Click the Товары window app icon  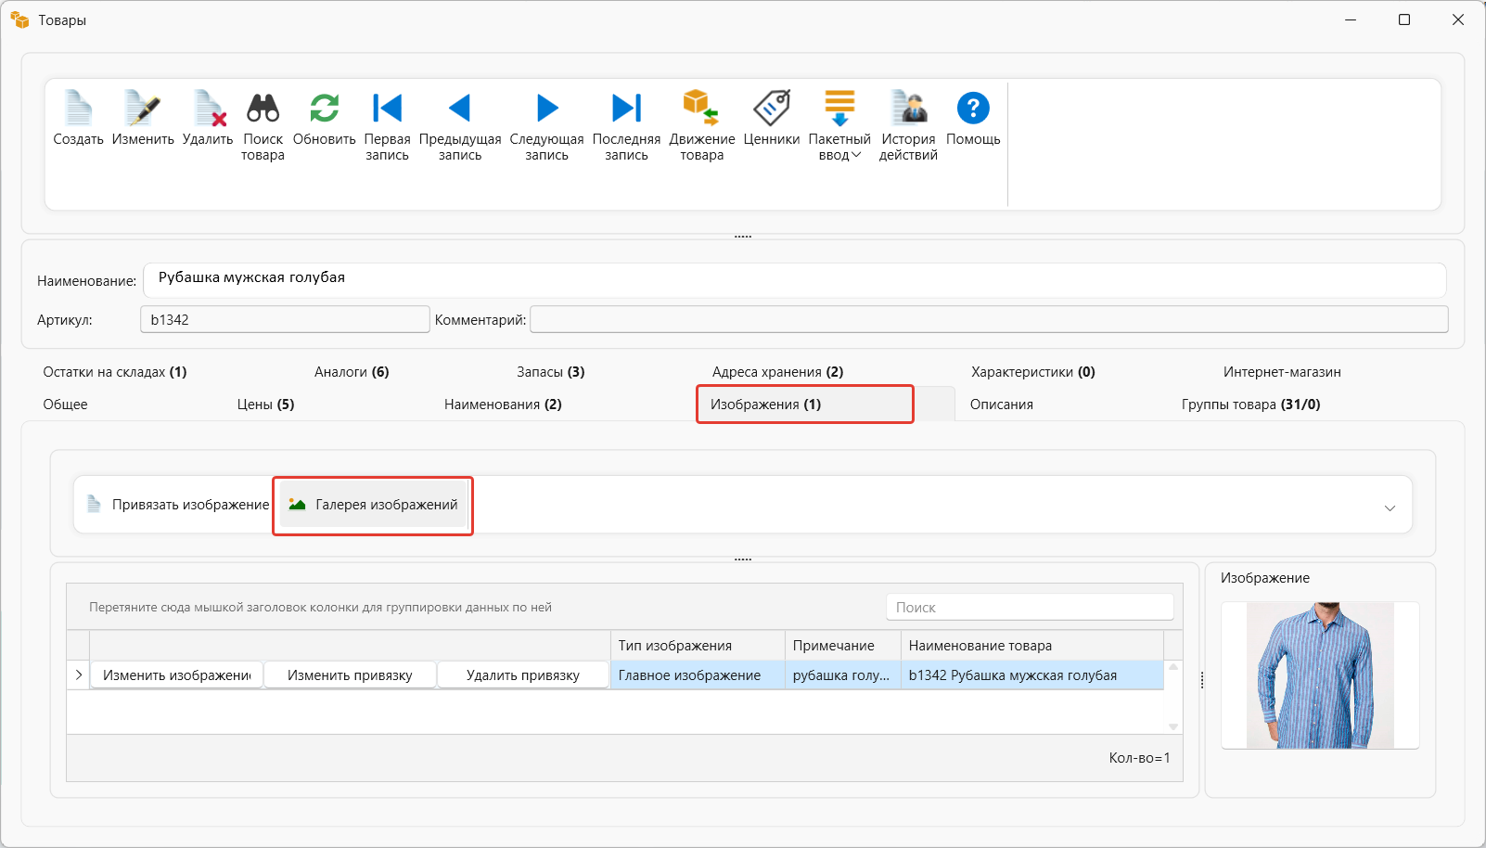(x=19, y=19)
